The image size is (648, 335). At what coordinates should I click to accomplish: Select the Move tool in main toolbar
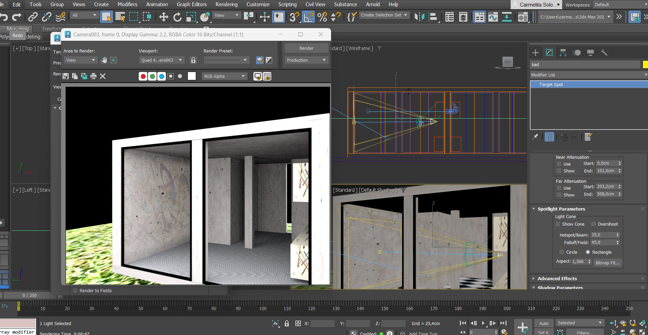[163, 17]
